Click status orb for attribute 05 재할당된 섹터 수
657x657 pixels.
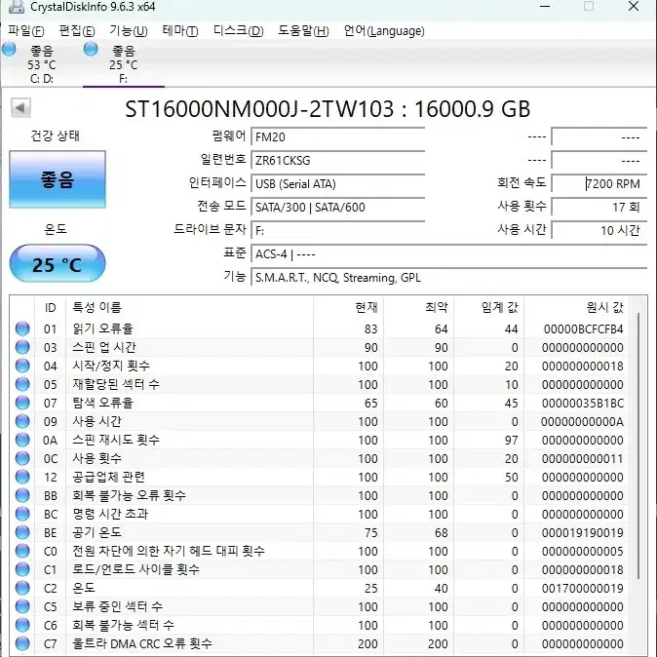(22, 384)
